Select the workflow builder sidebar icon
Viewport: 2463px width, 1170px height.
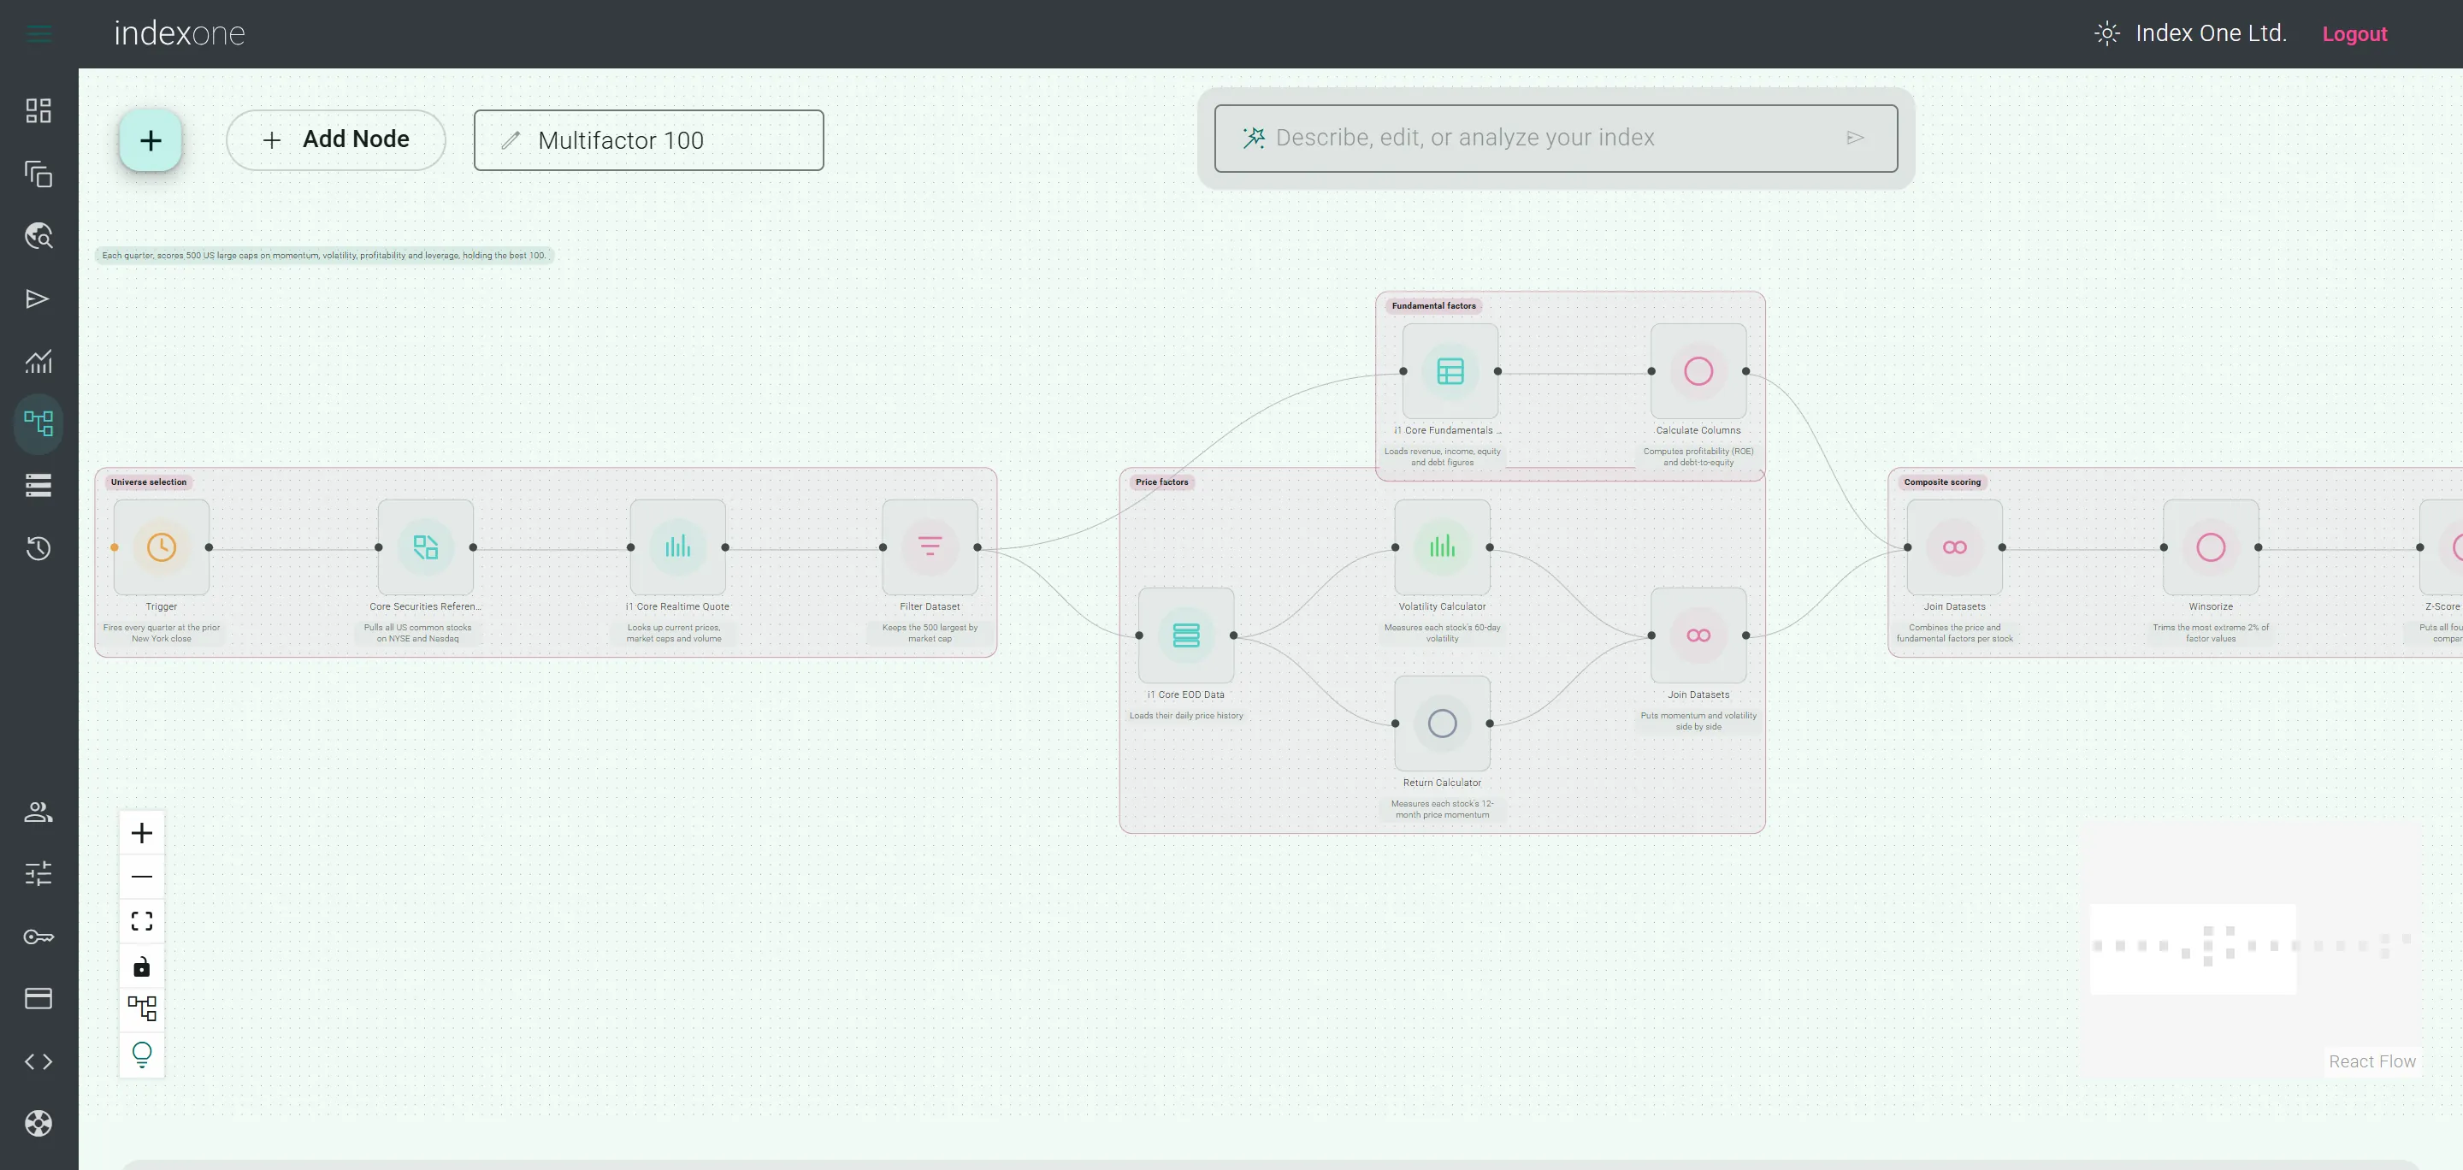click(38, 423)
